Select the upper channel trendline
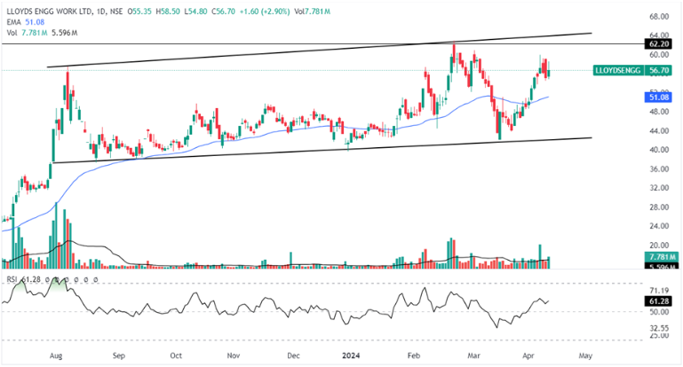The height and width of the screenshot is (367, 683). click(266, 53)
